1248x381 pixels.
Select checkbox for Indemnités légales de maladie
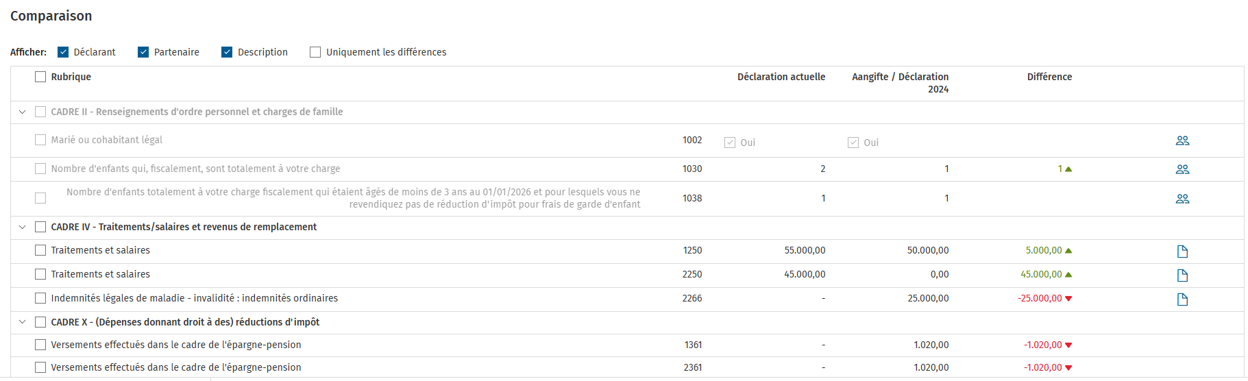[x=40, y=298]
